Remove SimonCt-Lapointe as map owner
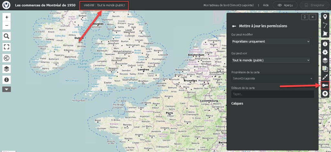The height and width of the screenshot is (152, 331). (311, 78)
